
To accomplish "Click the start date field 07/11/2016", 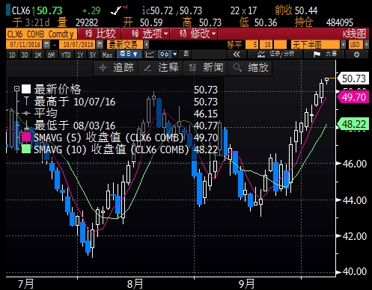I will coord(25,45).
